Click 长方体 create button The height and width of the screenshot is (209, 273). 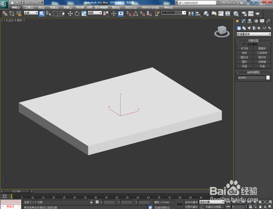pos(244,48)
